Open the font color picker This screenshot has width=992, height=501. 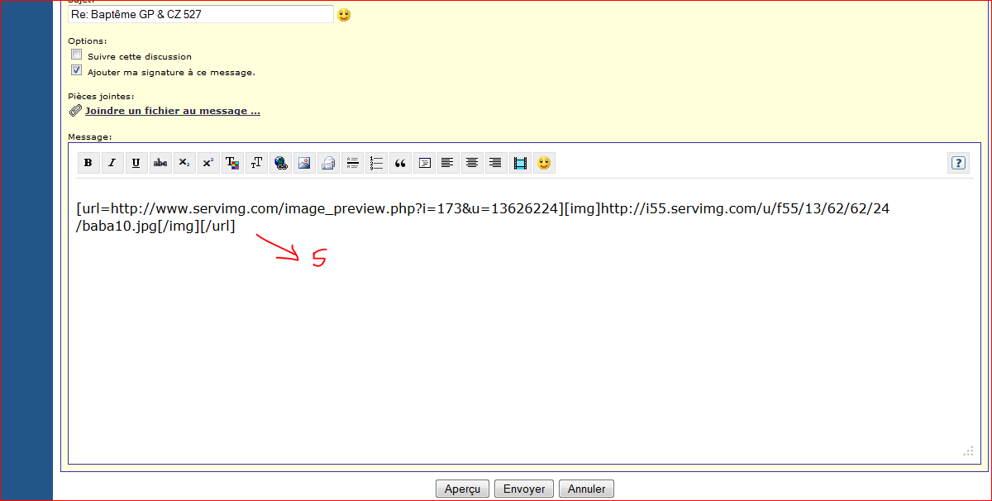(232, 163)
